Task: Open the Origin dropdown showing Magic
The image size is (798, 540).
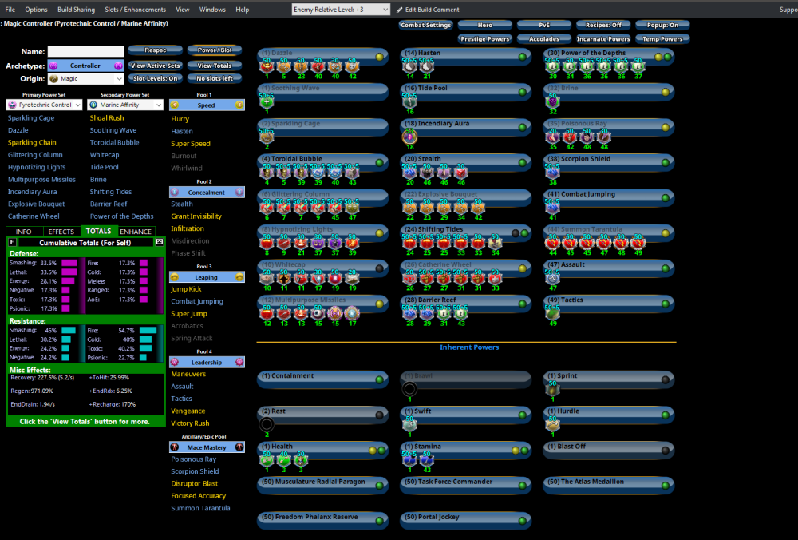Action: (86, 79)
